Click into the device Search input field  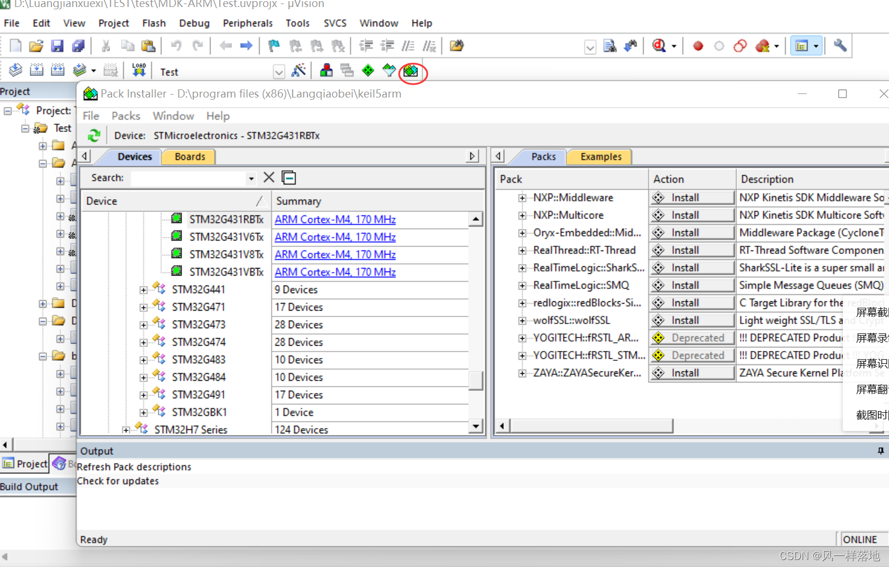coord(188,178)
